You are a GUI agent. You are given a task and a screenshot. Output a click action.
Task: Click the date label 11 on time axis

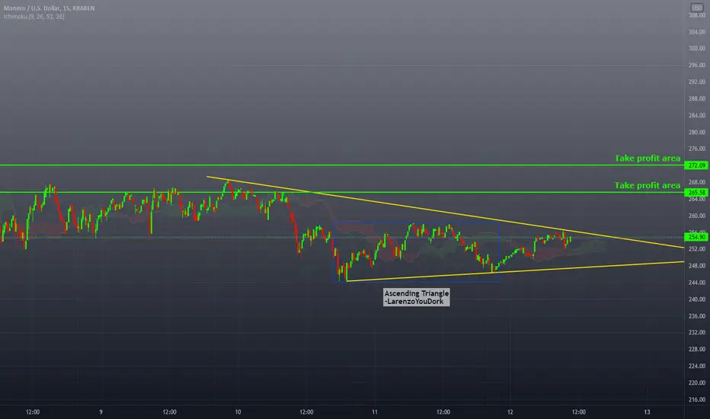pyautogui.click(x=375, y=411)
